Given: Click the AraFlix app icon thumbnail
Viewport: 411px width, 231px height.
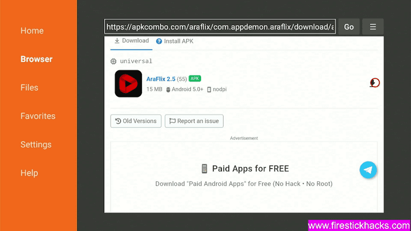Looking at the screenshot, I should (128, 84).
